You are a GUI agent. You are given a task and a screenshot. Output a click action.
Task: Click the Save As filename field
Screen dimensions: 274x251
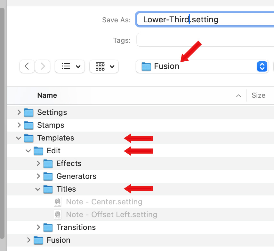205,19
